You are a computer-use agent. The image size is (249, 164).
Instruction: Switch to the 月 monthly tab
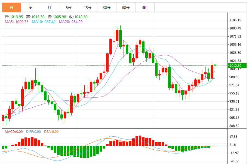[50, 7]
